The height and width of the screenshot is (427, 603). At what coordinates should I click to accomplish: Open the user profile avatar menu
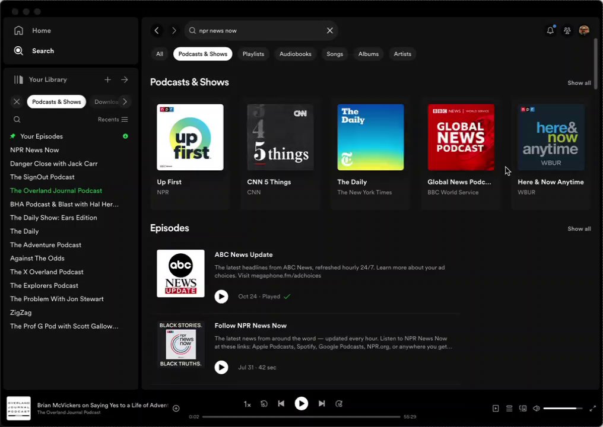(584, 30)
